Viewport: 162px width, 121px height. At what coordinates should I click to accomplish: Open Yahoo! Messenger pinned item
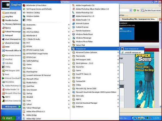(11, 31)
